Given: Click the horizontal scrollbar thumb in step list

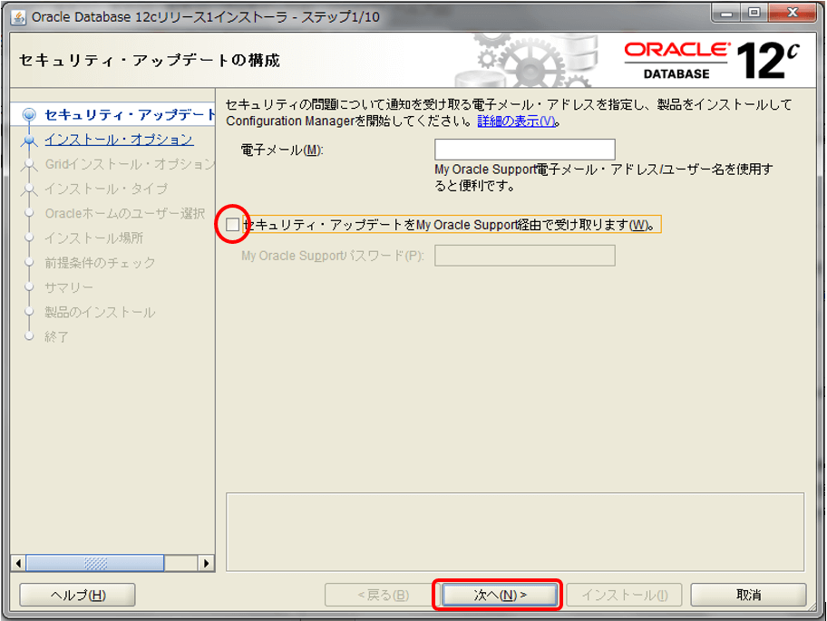Looking at the screenshot, I should coord(95,563).
